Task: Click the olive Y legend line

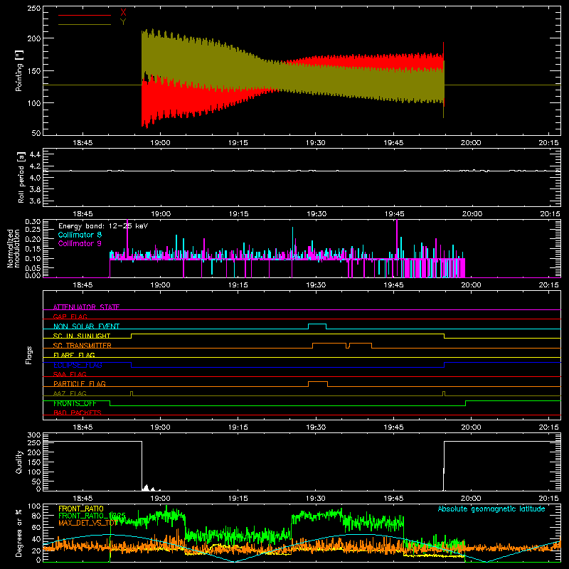Action: coord(85,24)
